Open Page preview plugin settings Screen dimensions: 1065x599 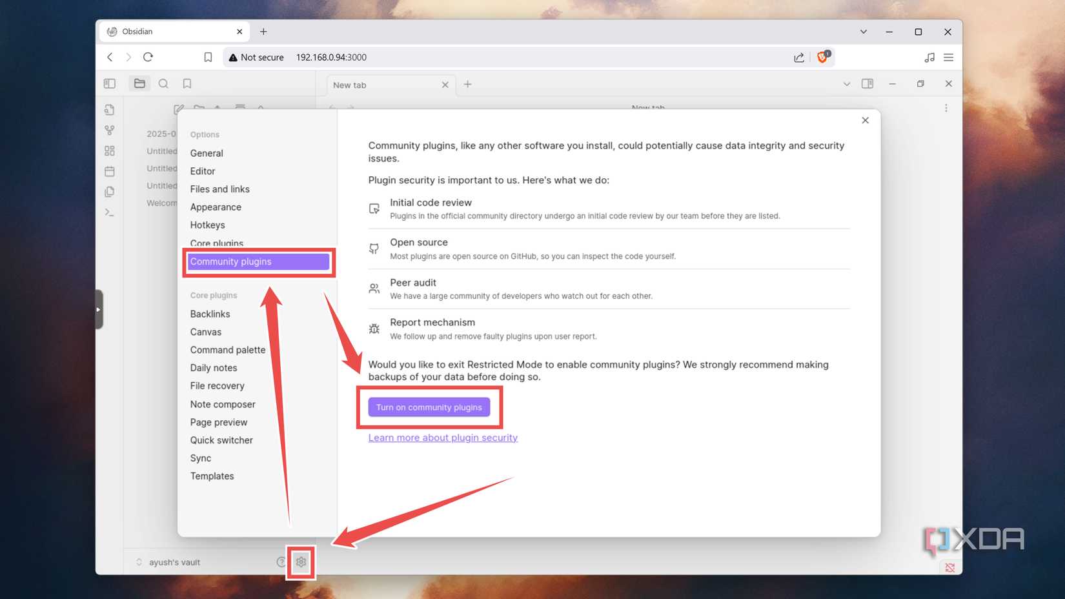coord(219,423)
